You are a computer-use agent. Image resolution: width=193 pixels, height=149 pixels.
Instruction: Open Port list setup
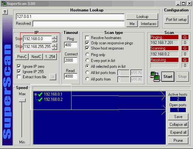(x=176, y=20)
